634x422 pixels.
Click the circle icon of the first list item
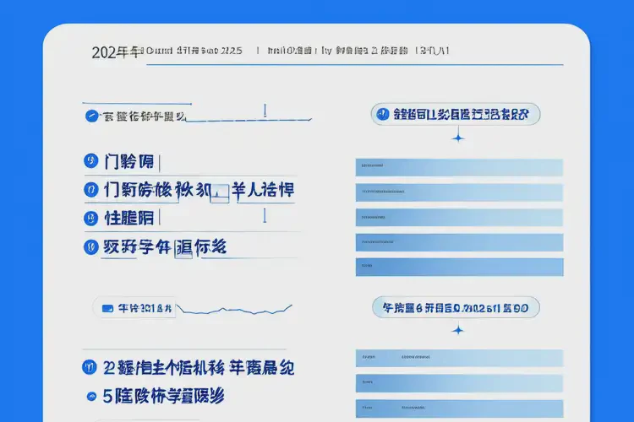coord(90,161)
